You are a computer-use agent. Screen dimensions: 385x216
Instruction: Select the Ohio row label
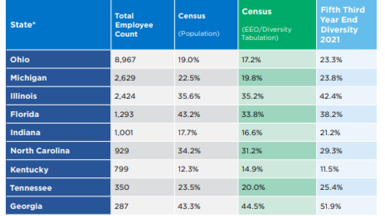point(58,59)
